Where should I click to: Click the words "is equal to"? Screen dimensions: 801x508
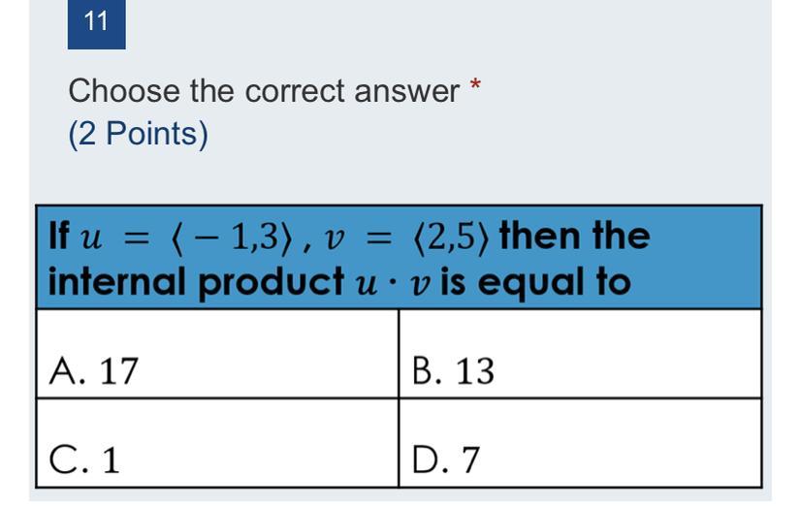pos(535,282)
